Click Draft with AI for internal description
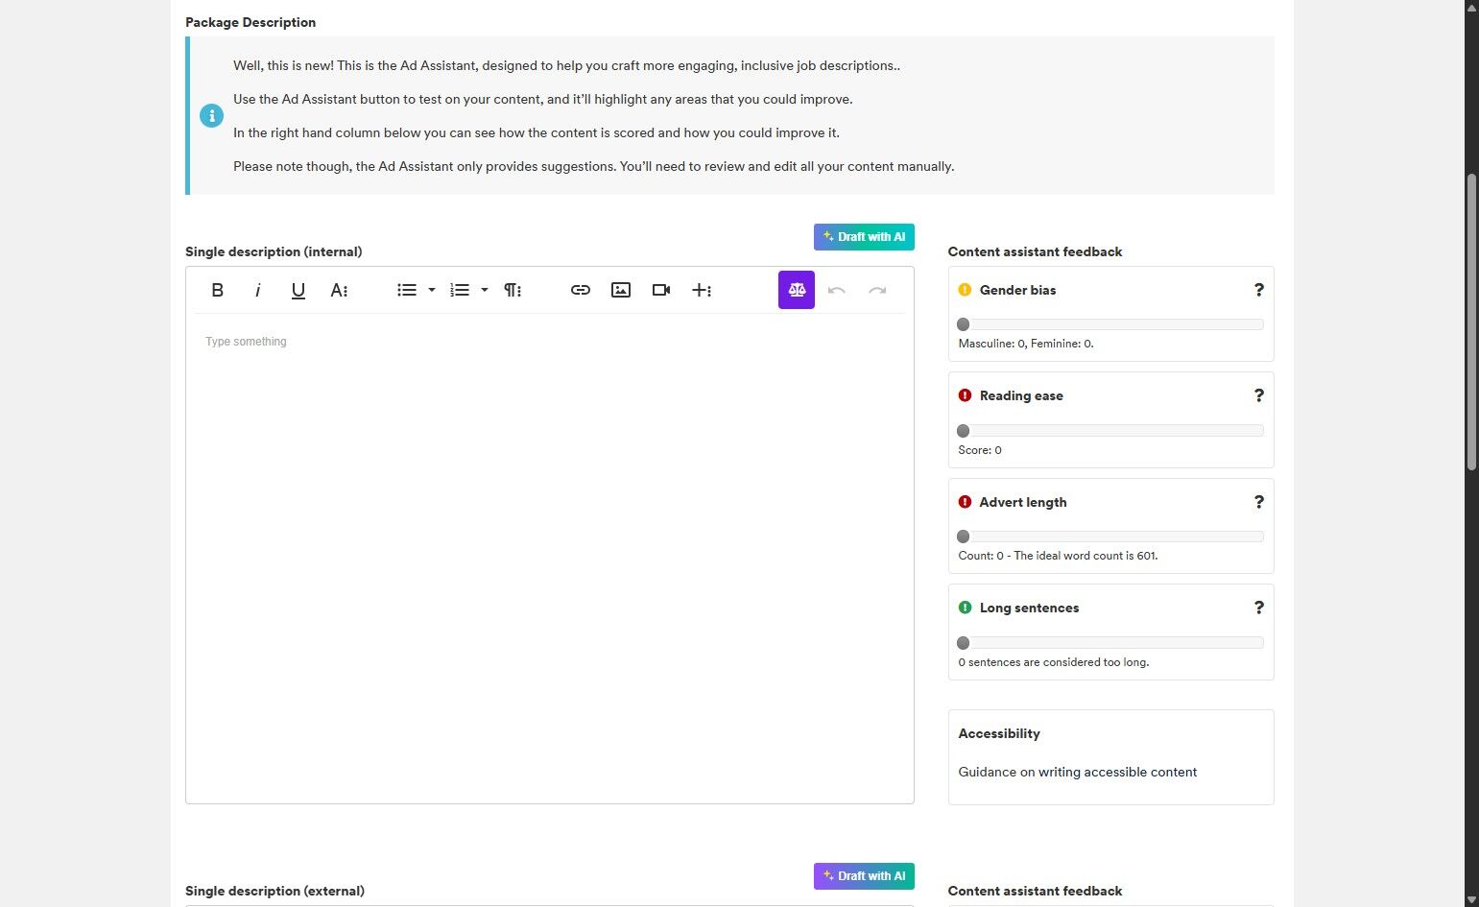 point(864,237)
